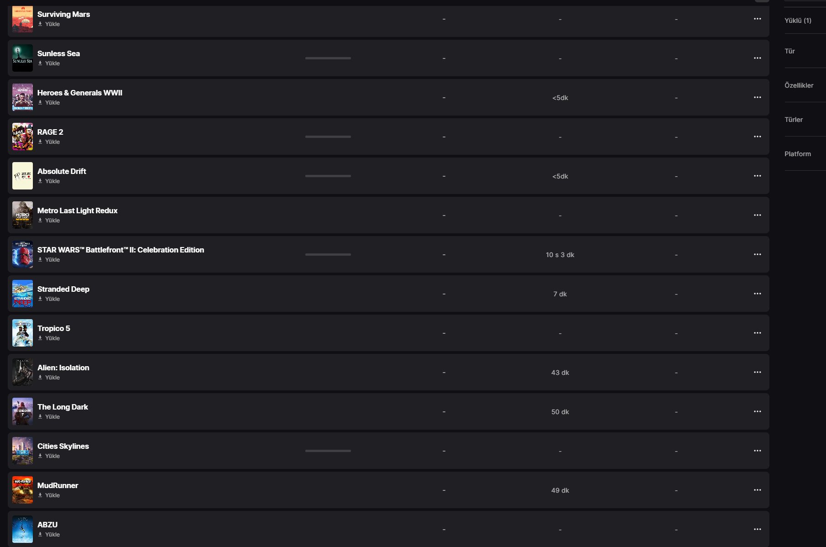Show more options for Metro Last Light Redux
826x547 pixels.
757,215
